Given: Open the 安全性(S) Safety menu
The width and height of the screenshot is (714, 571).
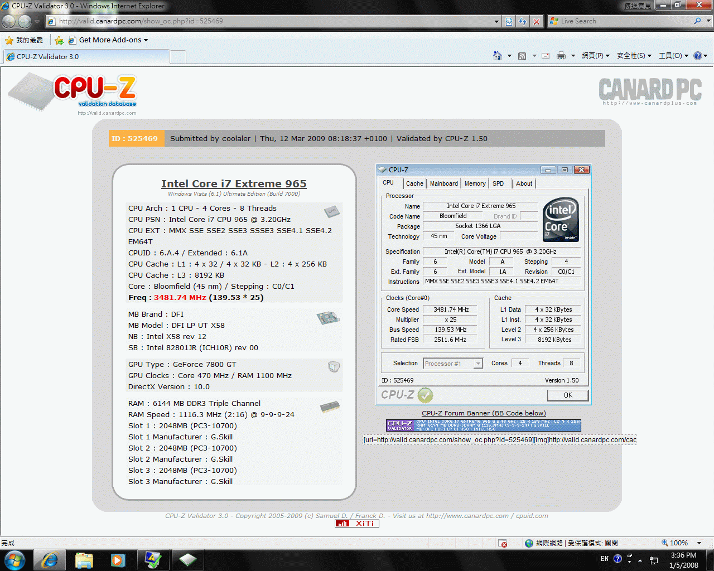Looking at the screenshot, I should [634, 56].
